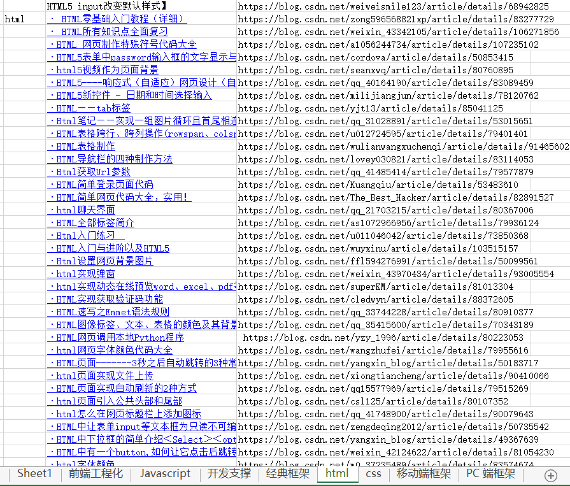Switch to the 前端工程化 sheet tab
This screenshot has height=486, width=570.
(96, 473)
